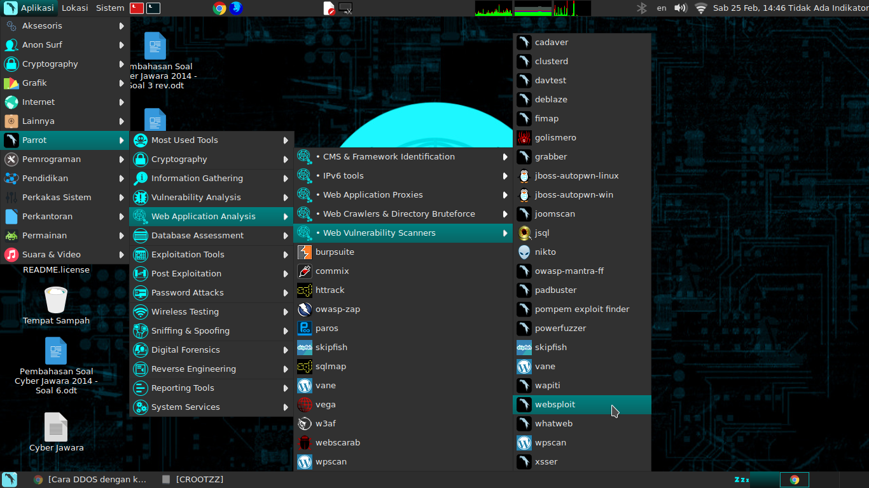This screenshot has width=869, height=488.
Task: Click the owasp-zap icon
Action: pyautogui.click(x=305, y=309)
